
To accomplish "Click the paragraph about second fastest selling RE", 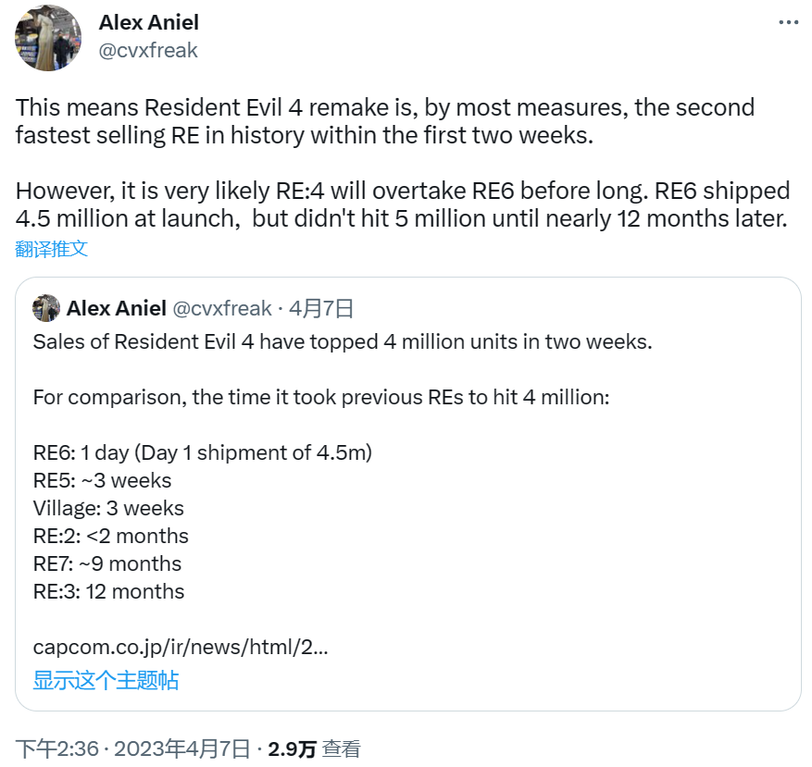I will [384, 121].
